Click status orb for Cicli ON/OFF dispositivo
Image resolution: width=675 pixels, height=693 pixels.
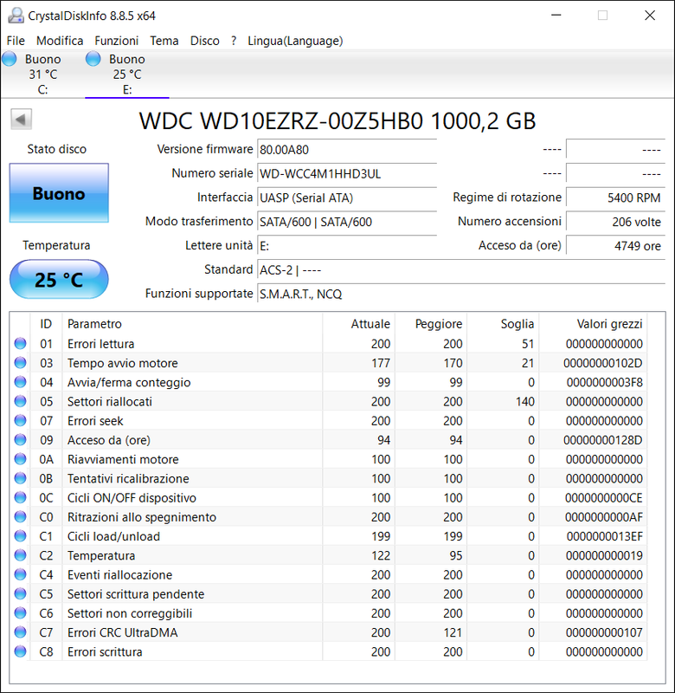pos(20,497)
